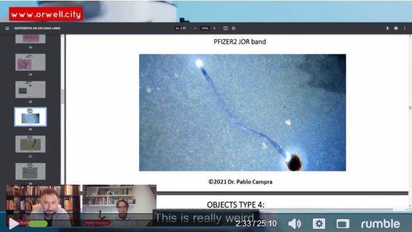Viewport: 412px width, 232px height.
Task: Select the page 38 thumbnail
Action: pos(30,171)
